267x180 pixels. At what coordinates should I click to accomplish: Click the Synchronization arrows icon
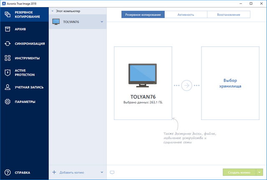pyautogui.click(x=8, y=44)
